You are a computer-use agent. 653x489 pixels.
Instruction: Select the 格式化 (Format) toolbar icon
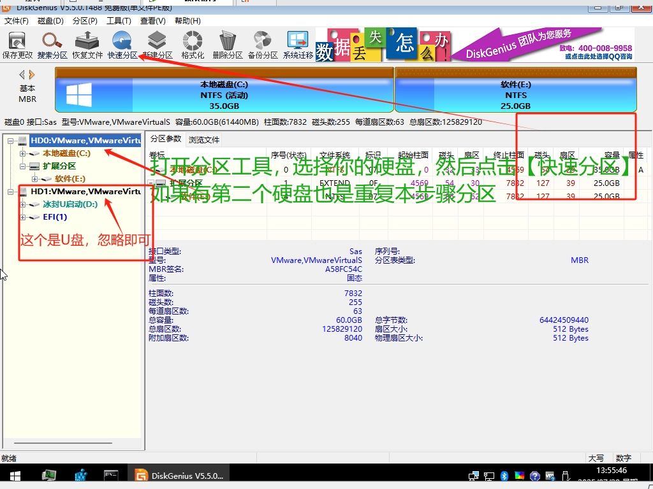click(192, 45)
